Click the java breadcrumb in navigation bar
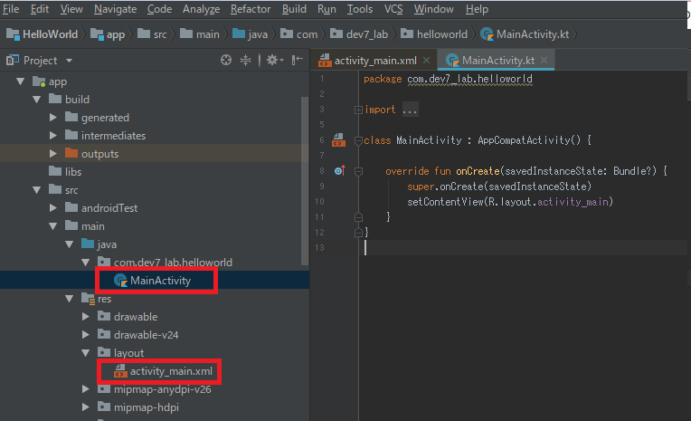Screen dimensions: 691x421 point(250,34)
